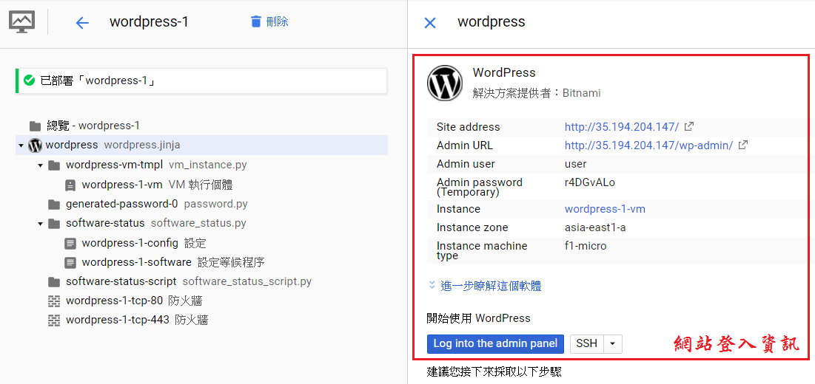The width and height of the screenshot is (815, 384).
Task: Select zone value asia-east1-a
Action: 595,227
